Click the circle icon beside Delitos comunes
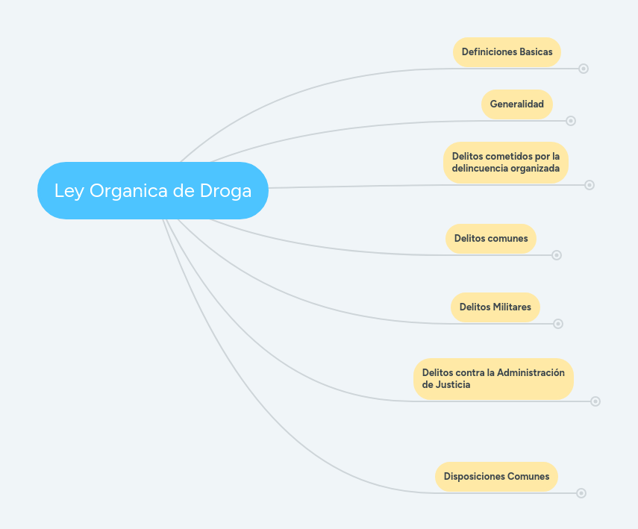638x529 pixels. click(x=557, y=254)
